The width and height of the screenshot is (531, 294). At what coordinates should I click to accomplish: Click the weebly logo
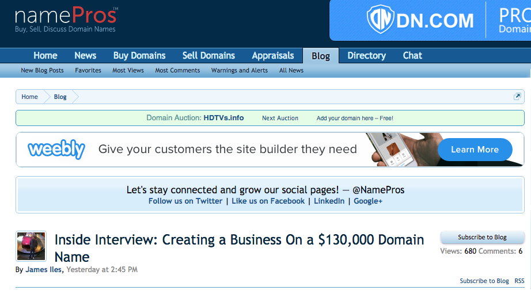coord(56,149)
